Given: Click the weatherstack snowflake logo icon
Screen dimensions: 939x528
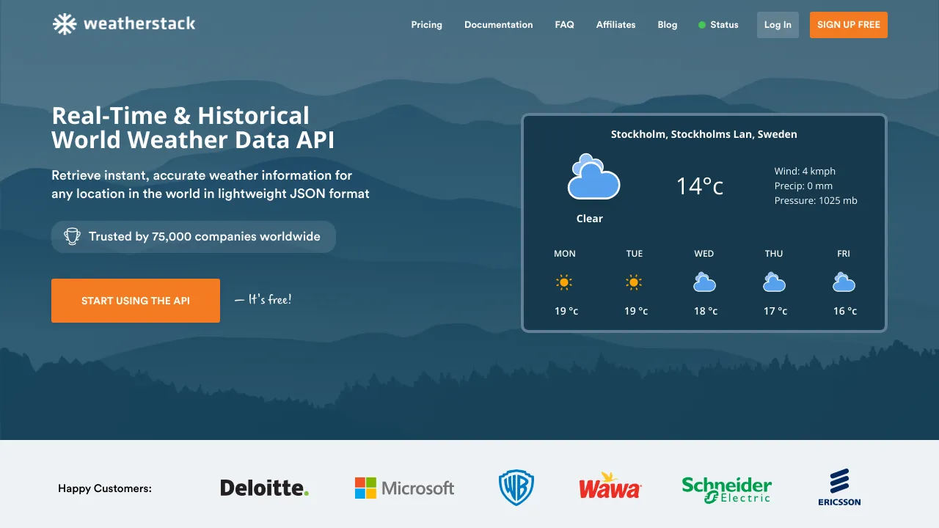Looking at the screenshot, I should 65,24.
